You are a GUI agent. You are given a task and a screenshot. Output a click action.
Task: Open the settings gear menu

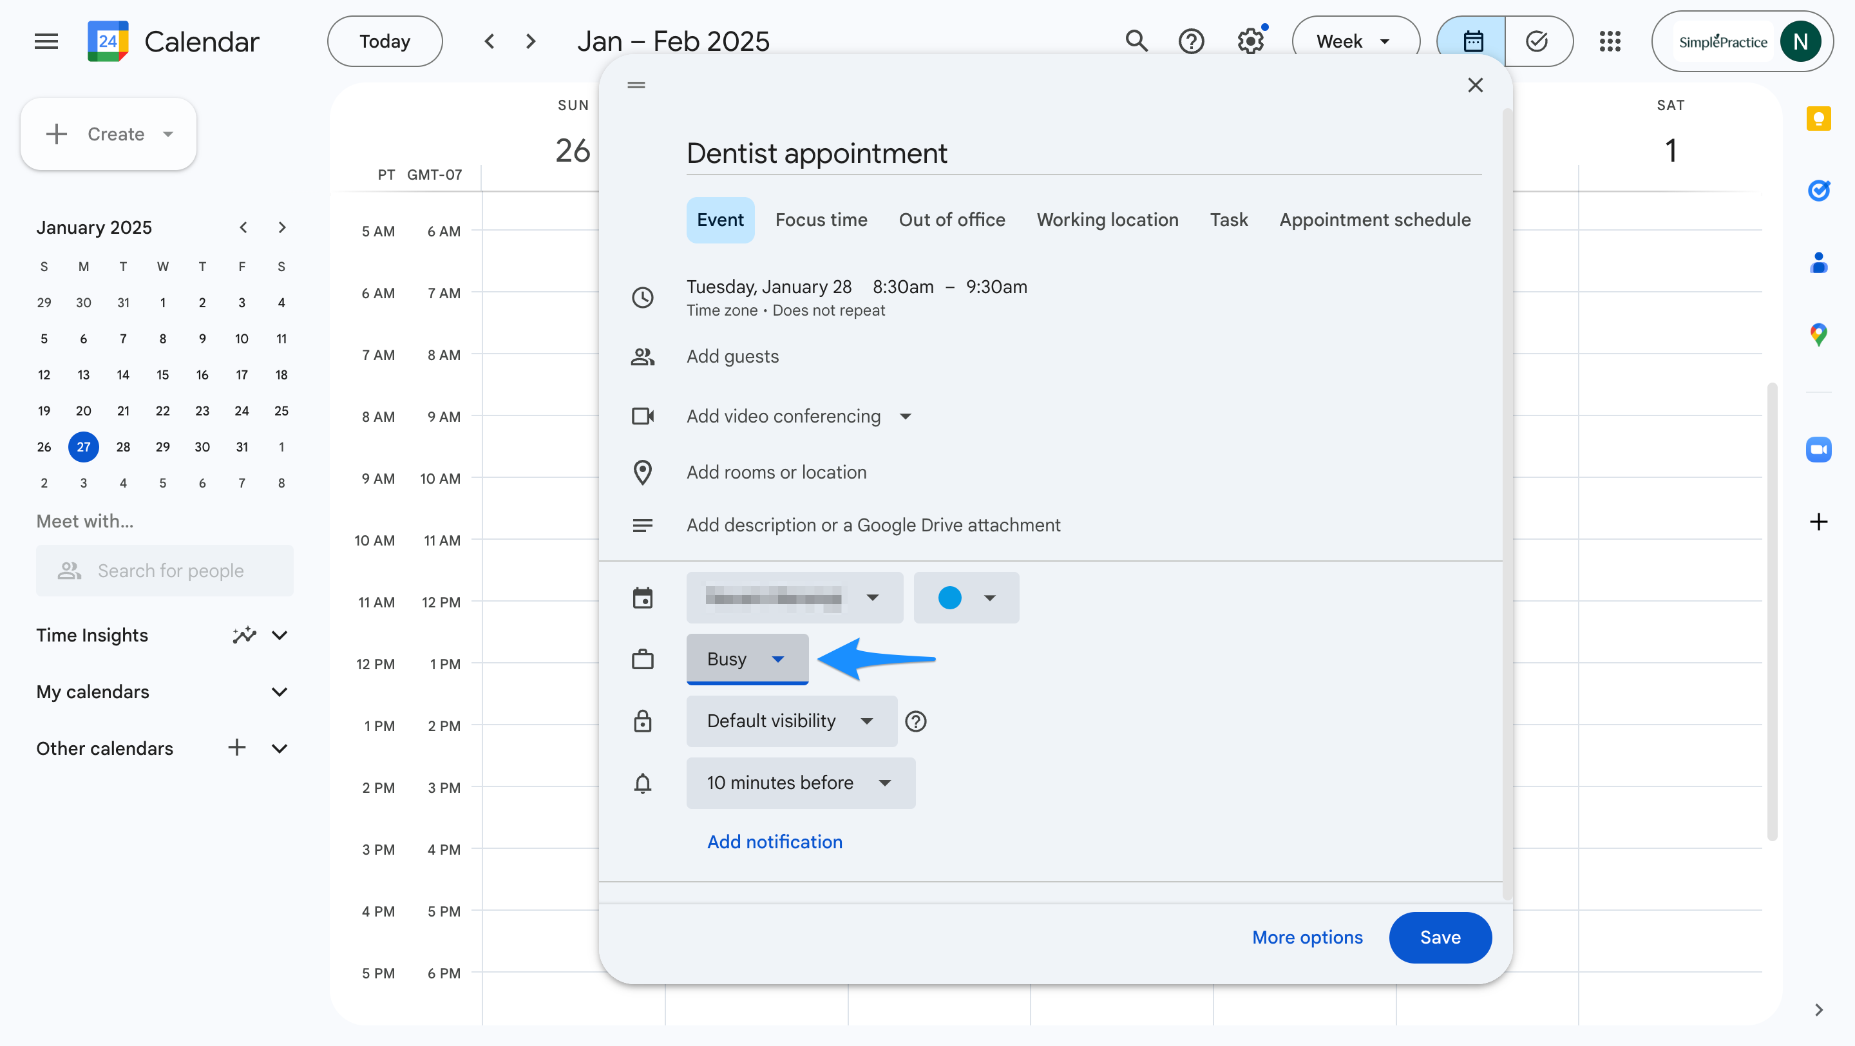tap(1251, 41)
